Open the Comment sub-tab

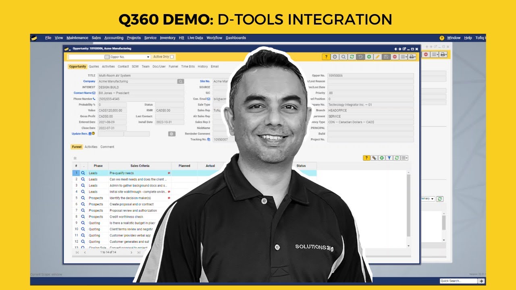[x=107, y=147]
